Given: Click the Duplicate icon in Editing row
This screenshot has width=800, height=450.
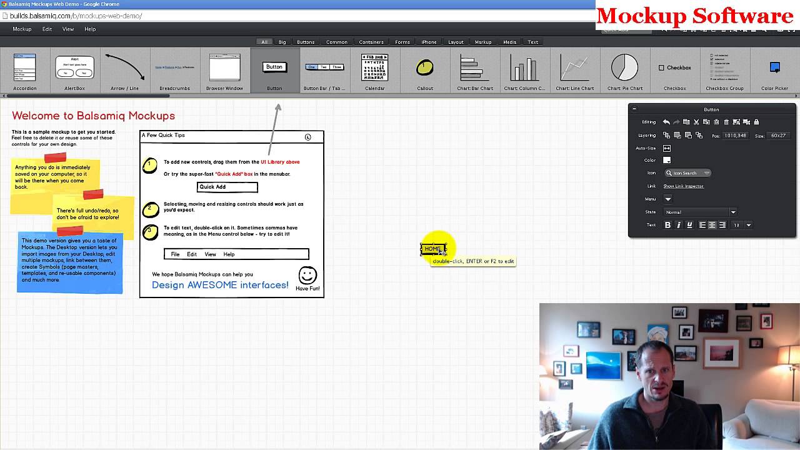Looking at the screenshot, I should (686, 122).
